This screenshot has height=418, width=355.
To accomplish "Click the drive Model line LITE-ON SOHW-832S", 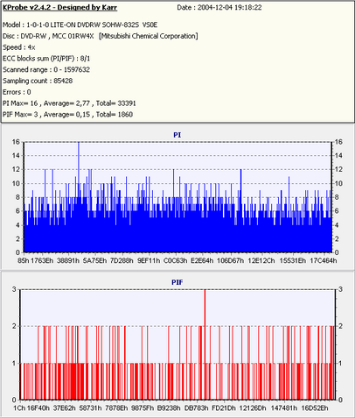I will 80,25.
